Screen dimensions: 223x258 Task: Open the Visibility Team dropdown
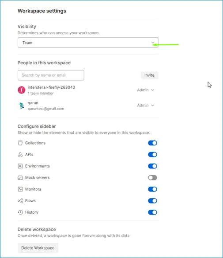(88, 43)
